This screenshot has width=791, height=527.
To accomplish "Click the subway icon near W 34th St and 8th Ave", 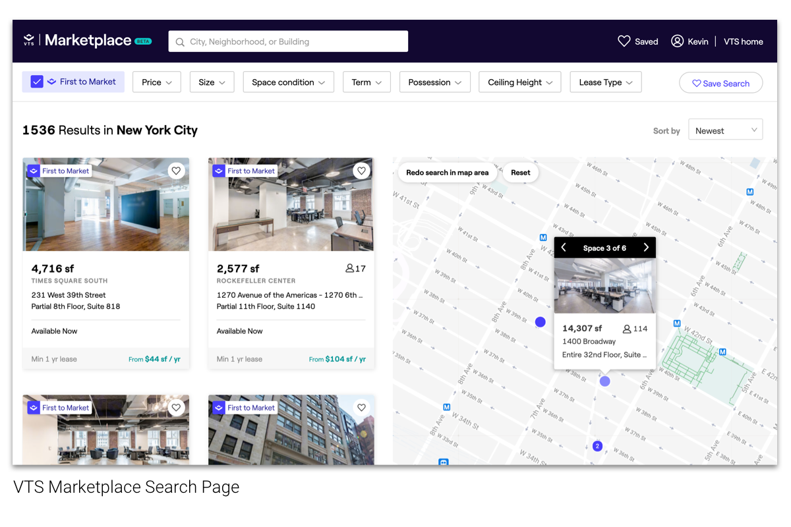I will pyautogui.click(x=447, y=407).
